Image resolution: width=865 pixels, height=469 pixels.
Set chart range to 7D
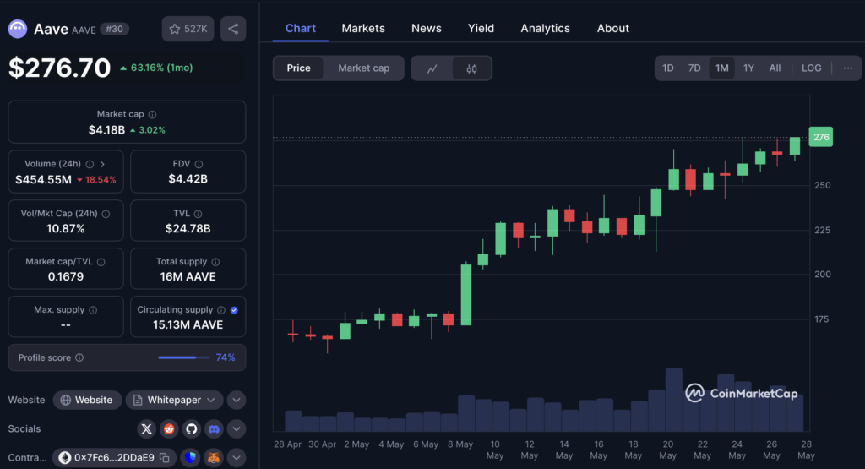click(x=694, y=68)
